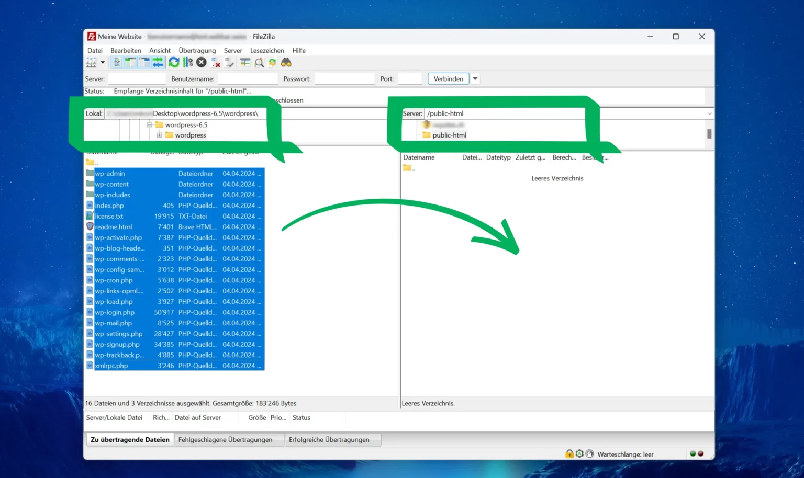Click the process queue toolbar icon
This screenshot has width=804, height=478.
pos(187,63)
